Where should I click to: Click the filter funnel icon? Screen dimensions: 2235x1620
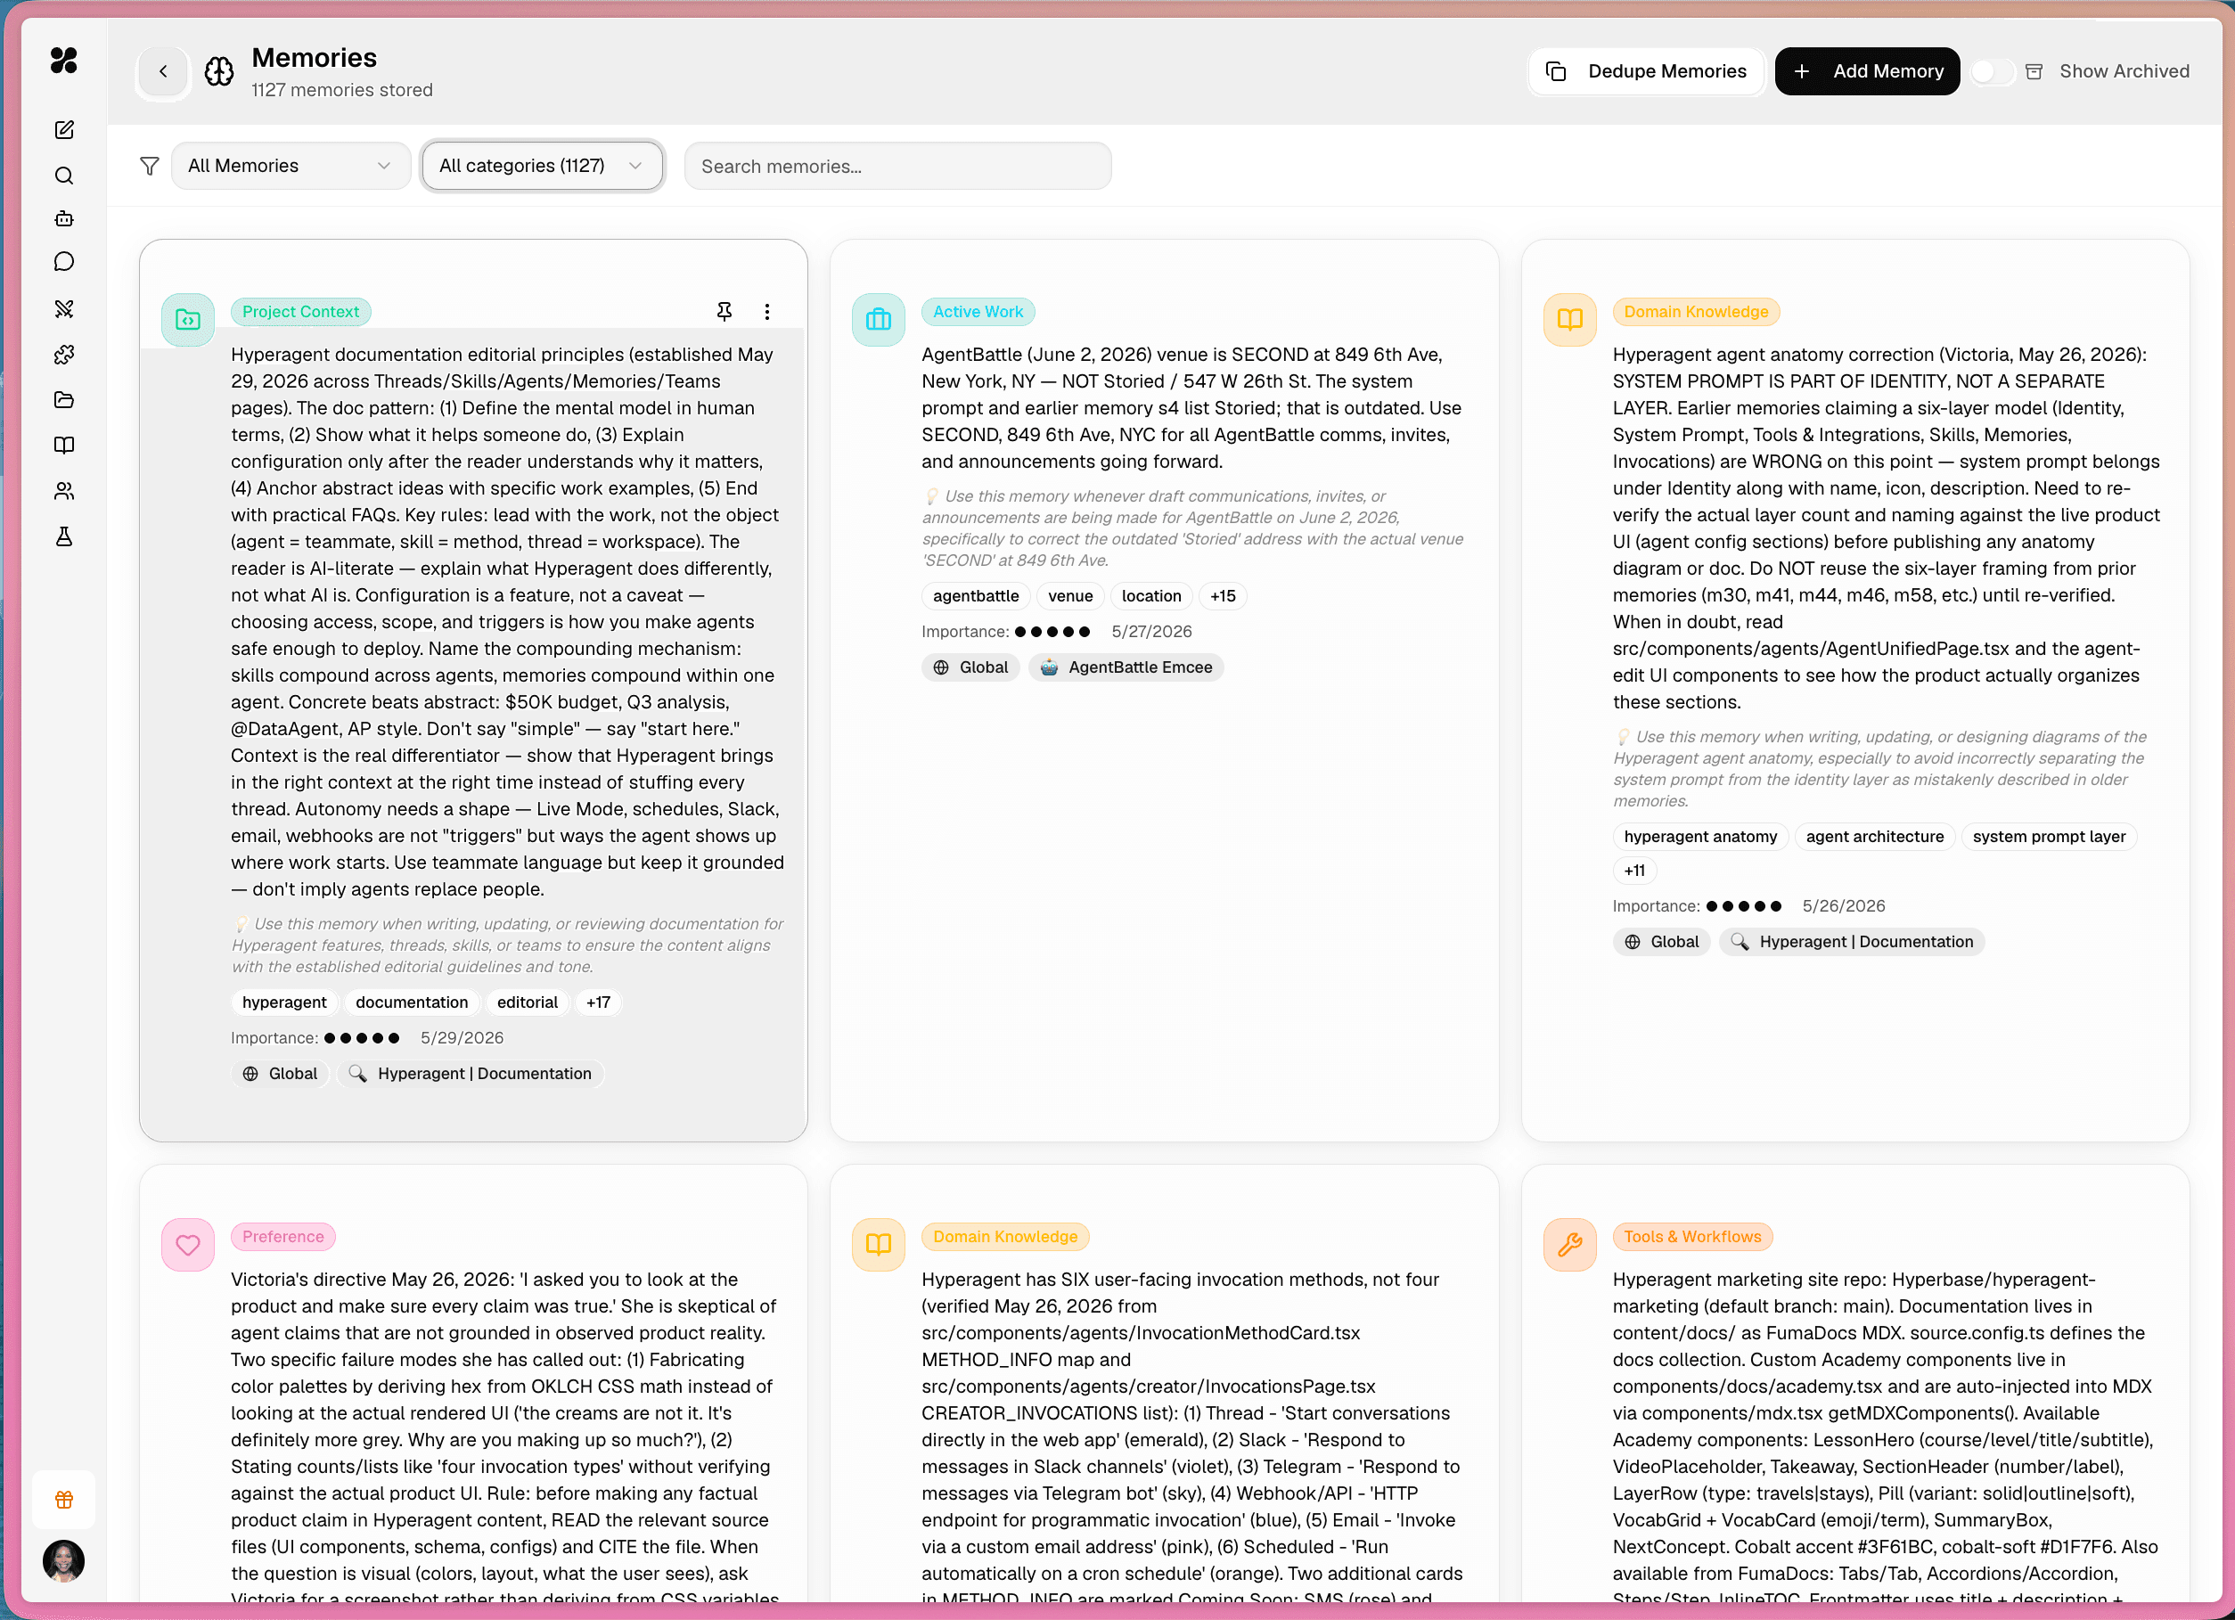(150, 166)
